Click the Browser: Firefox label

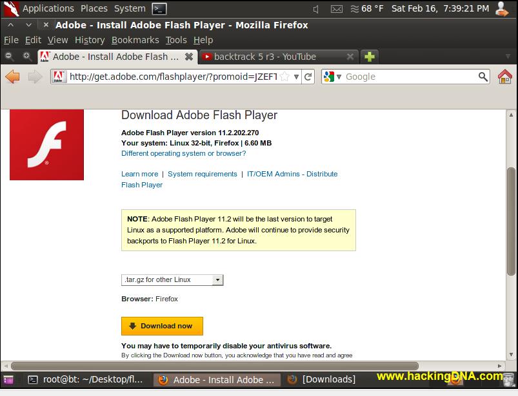pyautogui.click(x=150, y=299)
